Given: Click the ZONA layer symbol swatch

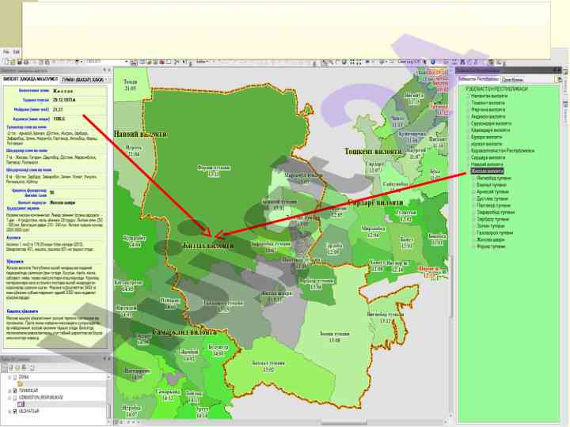Looking at the screenshot, I should (21, 384).
